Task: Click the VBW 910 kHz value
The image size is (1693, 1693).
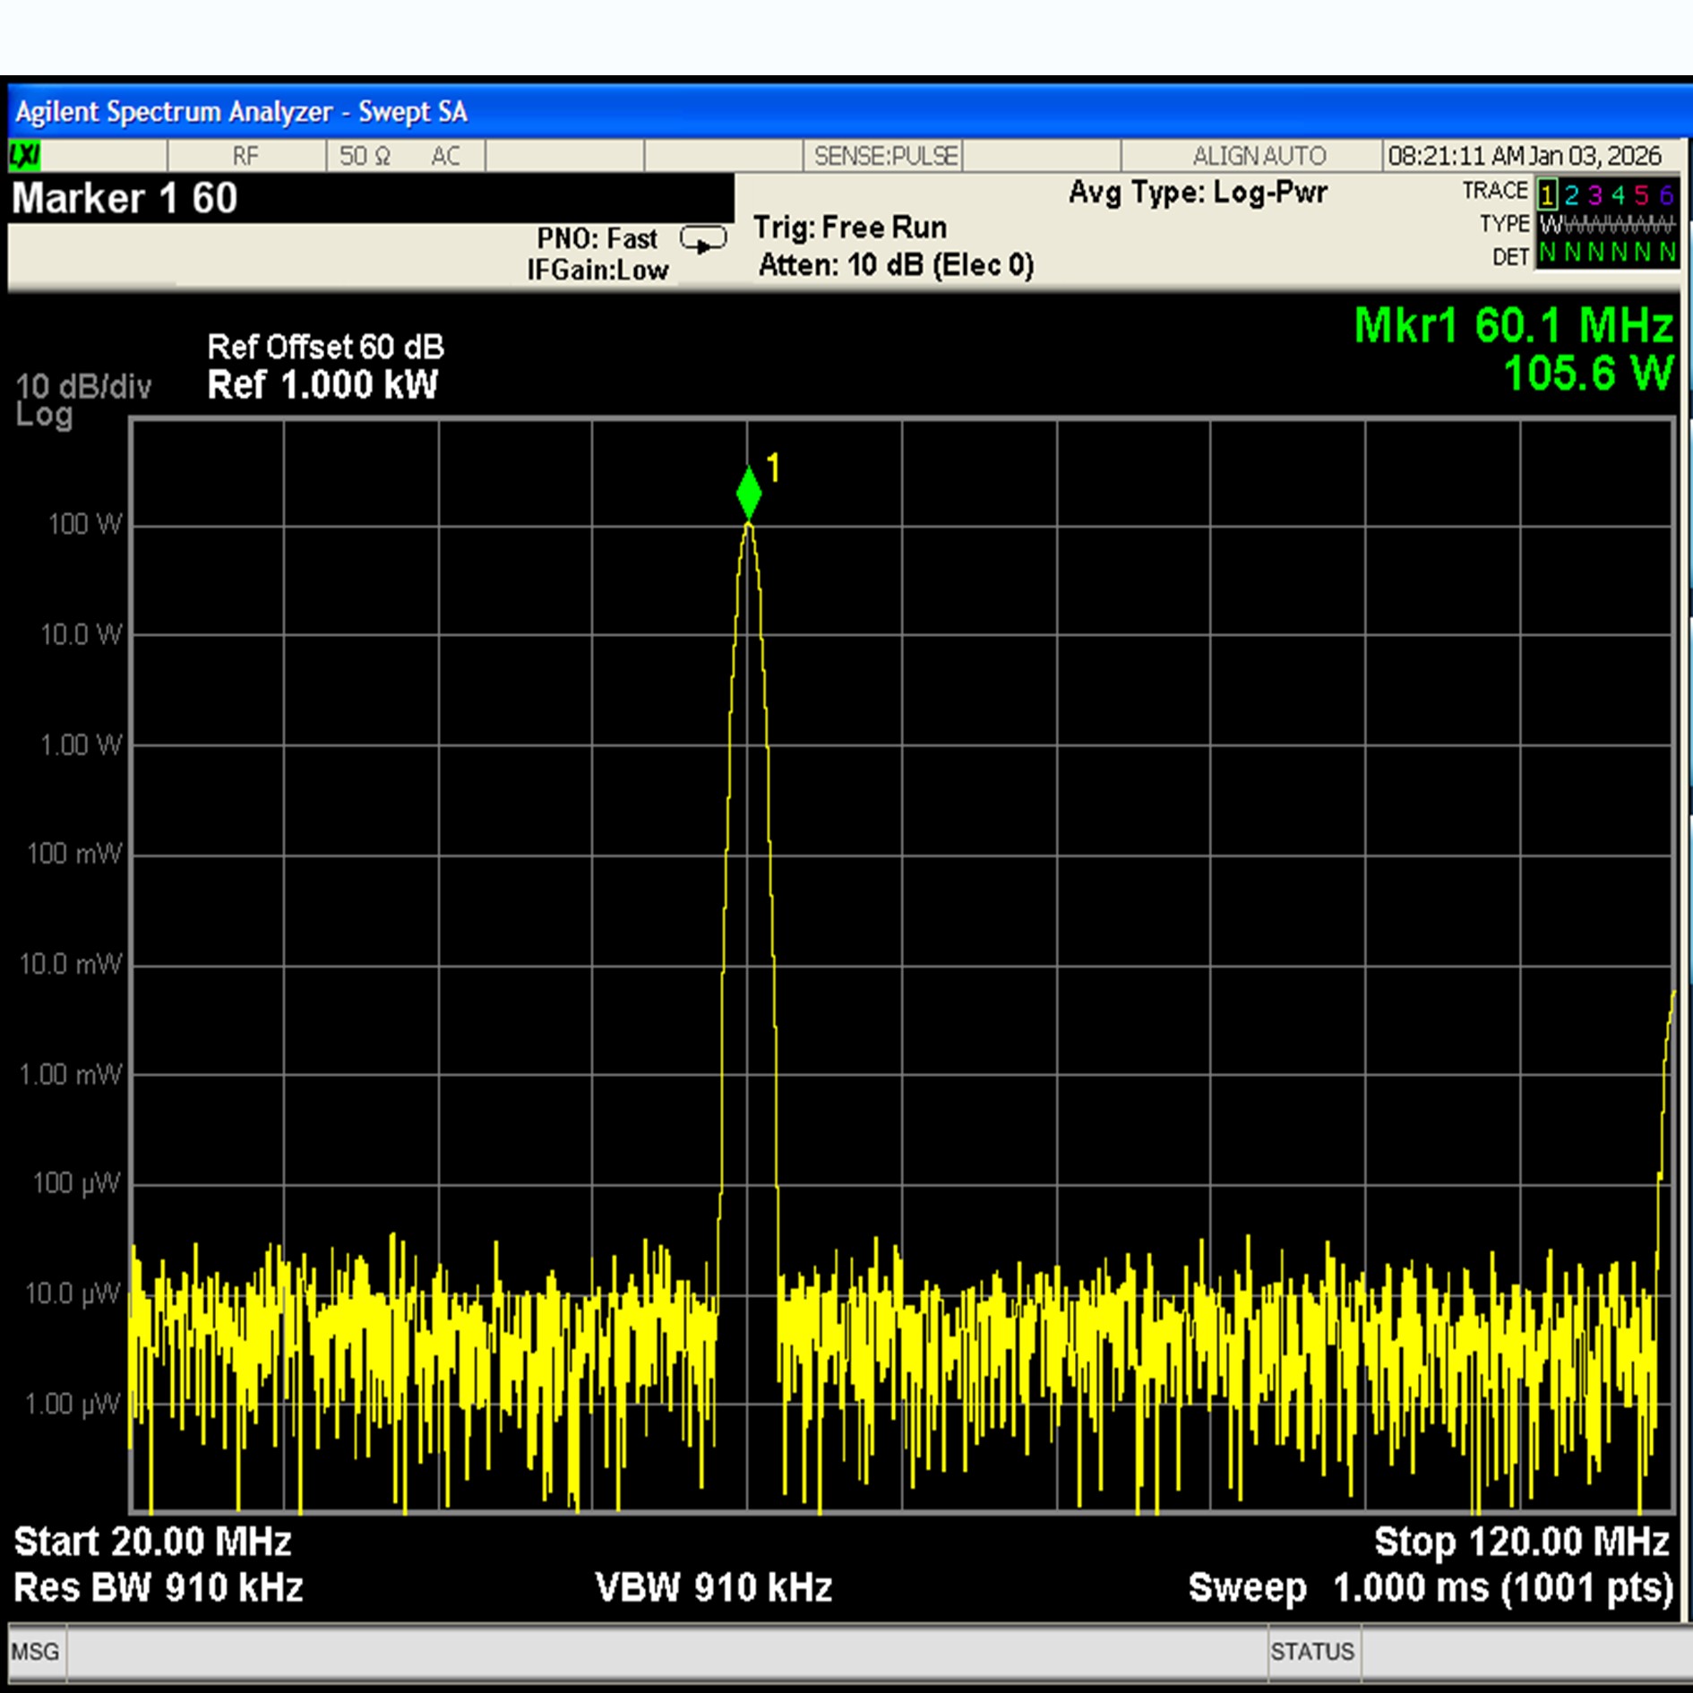Action: click(714, 1587)
